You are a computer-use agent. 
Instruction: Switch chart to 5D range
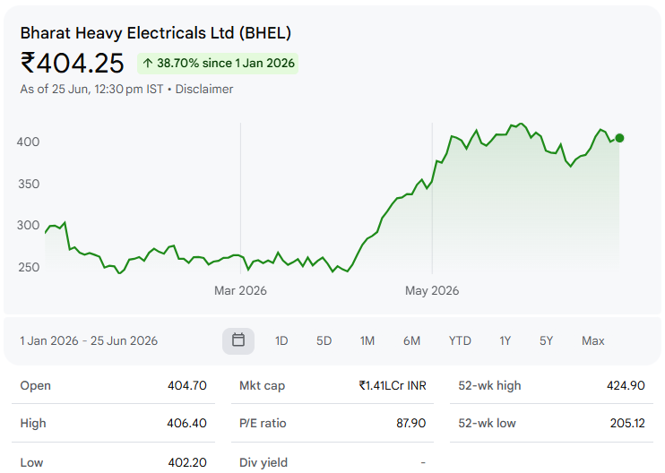tap(324, 340)
